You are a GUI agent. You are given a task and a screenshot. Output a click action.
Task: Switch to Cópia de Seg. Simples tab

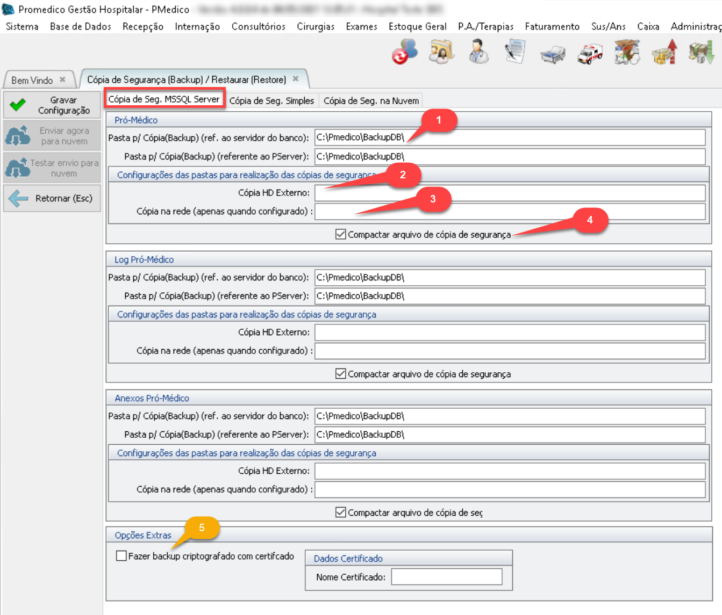tap(271, 100)
